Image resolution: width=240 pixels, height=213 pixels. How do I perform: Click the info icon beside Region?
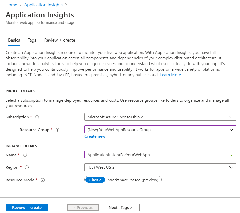click(27, 167)
